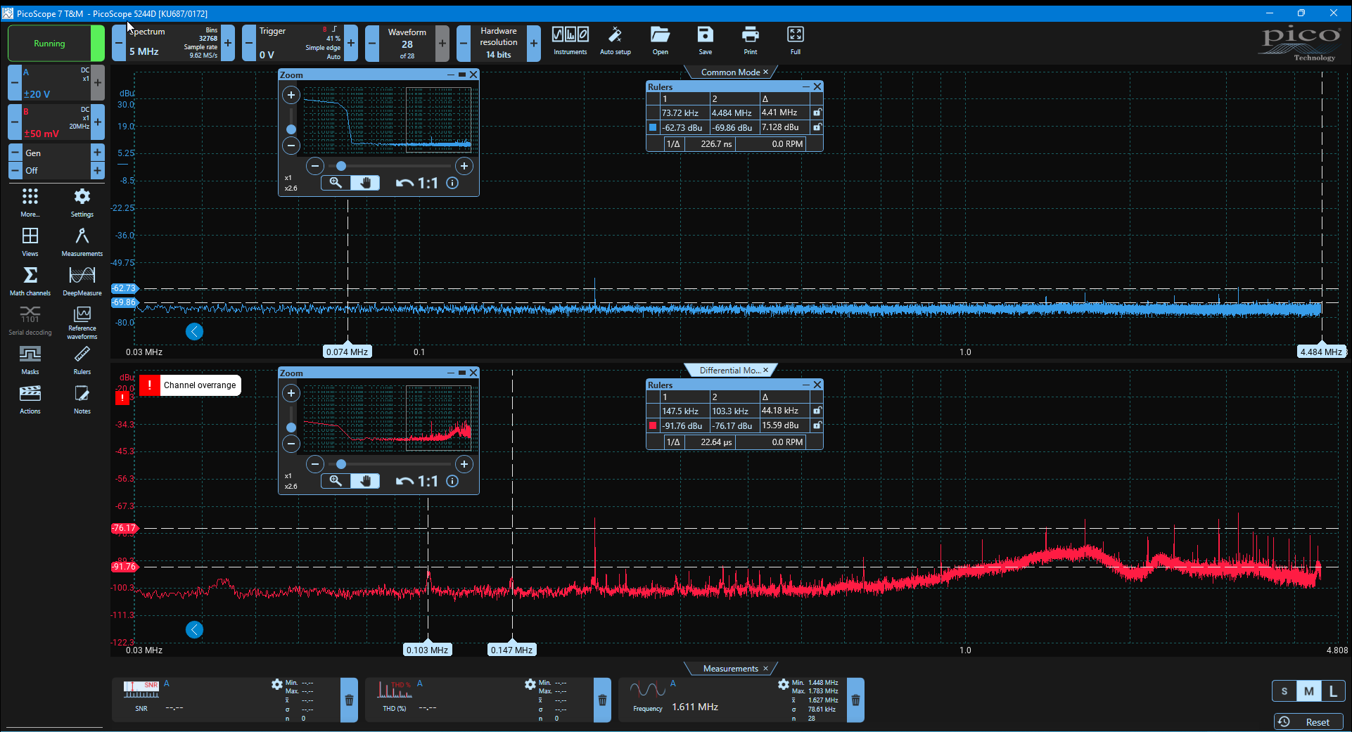Screen dimensions: 1352x732
Task: Toggle Running capture button
Action: pos(56,43)
